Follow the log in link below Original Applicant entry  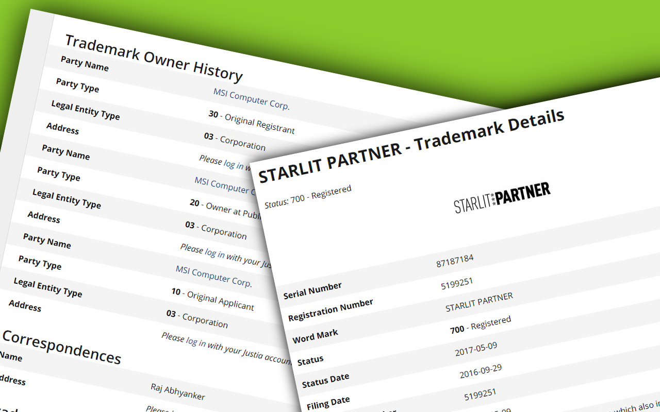[196, 342]
